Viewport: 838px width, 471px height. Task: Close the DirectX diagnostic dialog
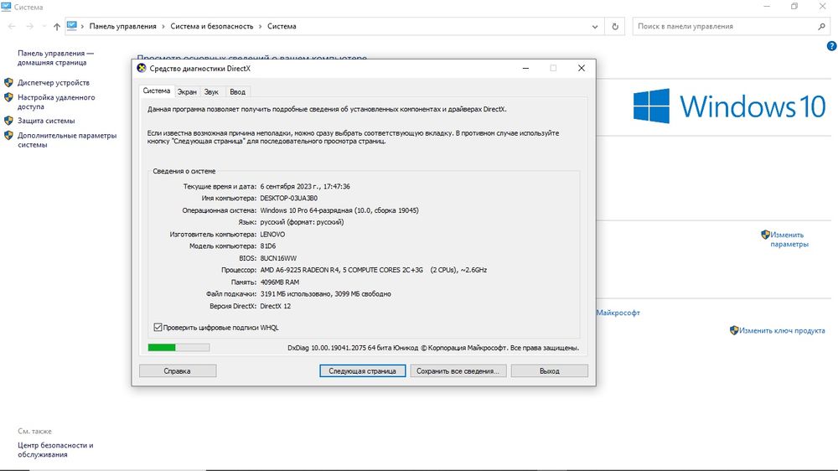582,69
